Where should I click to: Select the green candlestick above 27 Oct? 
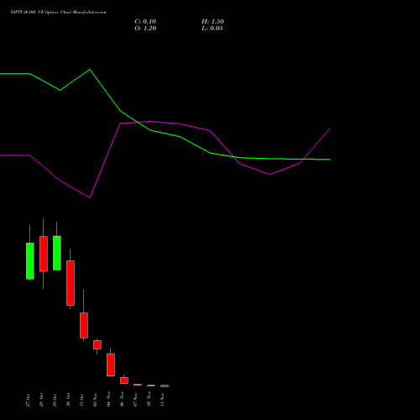pyautogui.click(x=30, y=261)
